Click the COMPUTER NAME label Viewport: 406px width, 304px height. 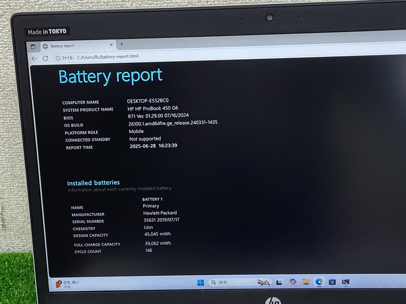[x=81, y=102]
